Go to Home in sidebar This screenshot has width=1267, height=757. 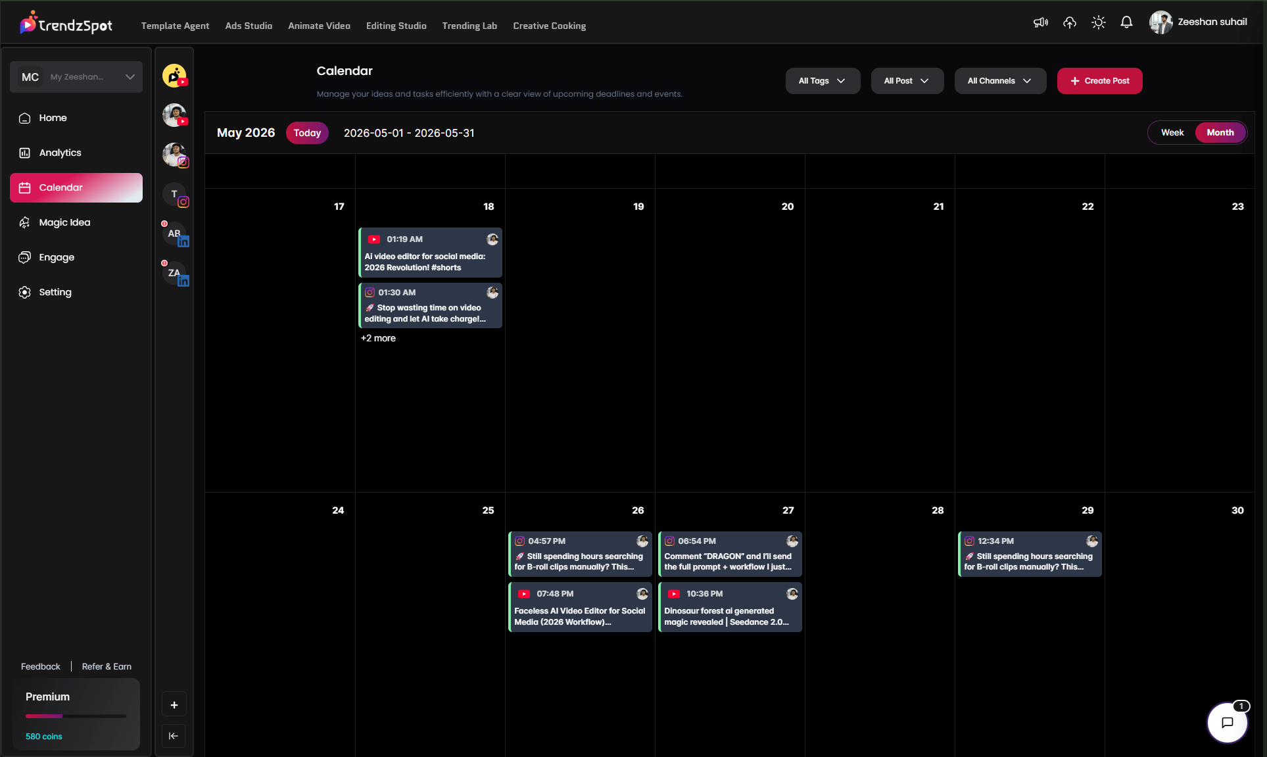76,118
